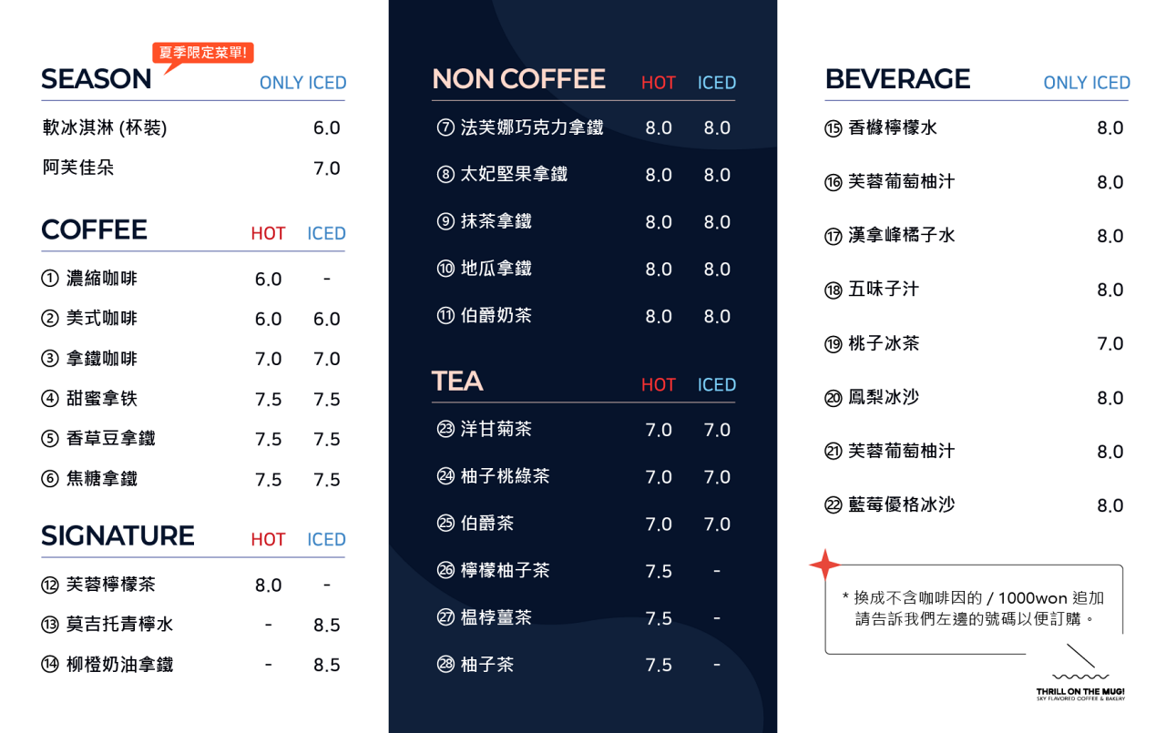The image size is (1166, 733).
Task: Click the 8.0 price of 藍莓優格冰沙
Action: point(1110,506)
